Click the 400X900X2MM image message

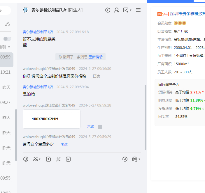point(51,119)
